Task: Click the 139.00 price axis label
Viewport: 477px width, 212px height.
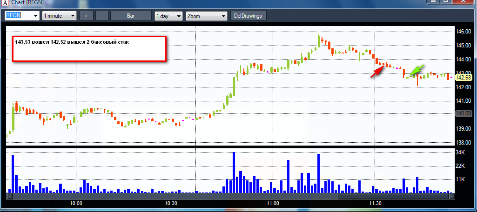Action: pyautogui.click(x=464, y=129)
